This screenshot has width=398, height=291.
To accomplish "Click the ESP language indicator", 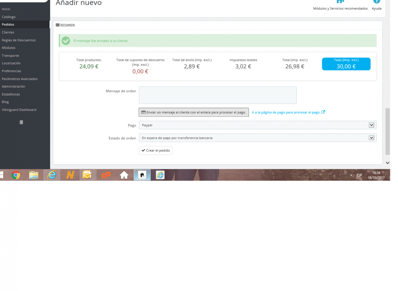I will coord(359,175).
